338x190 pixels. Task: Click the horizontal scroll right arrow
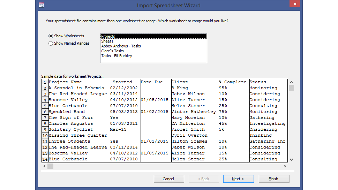coord(285,166)
